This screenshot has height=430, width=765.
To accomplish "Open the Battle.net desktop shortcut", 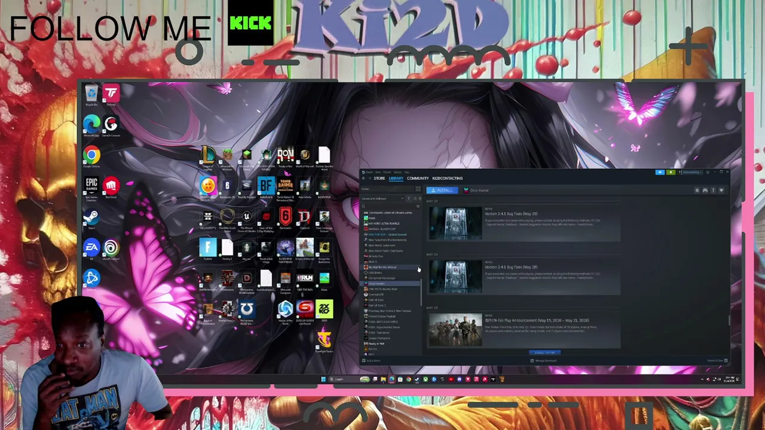I will tap(91, 279).
